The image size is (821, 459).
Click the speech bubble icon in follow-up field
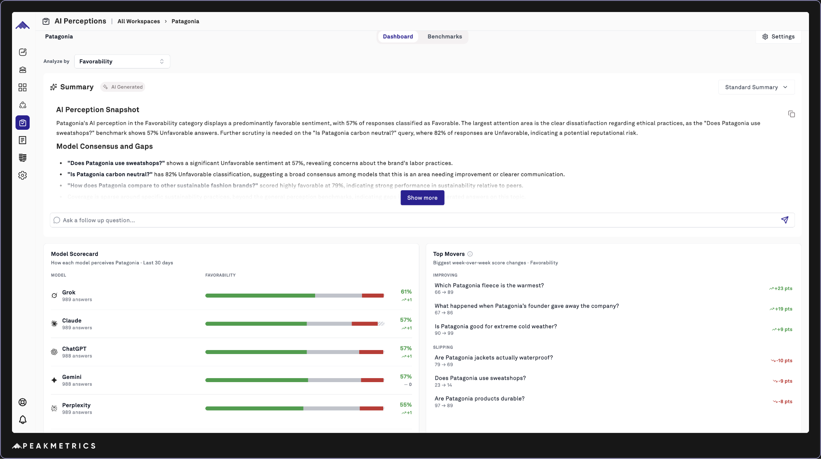[x=57, y=220]
